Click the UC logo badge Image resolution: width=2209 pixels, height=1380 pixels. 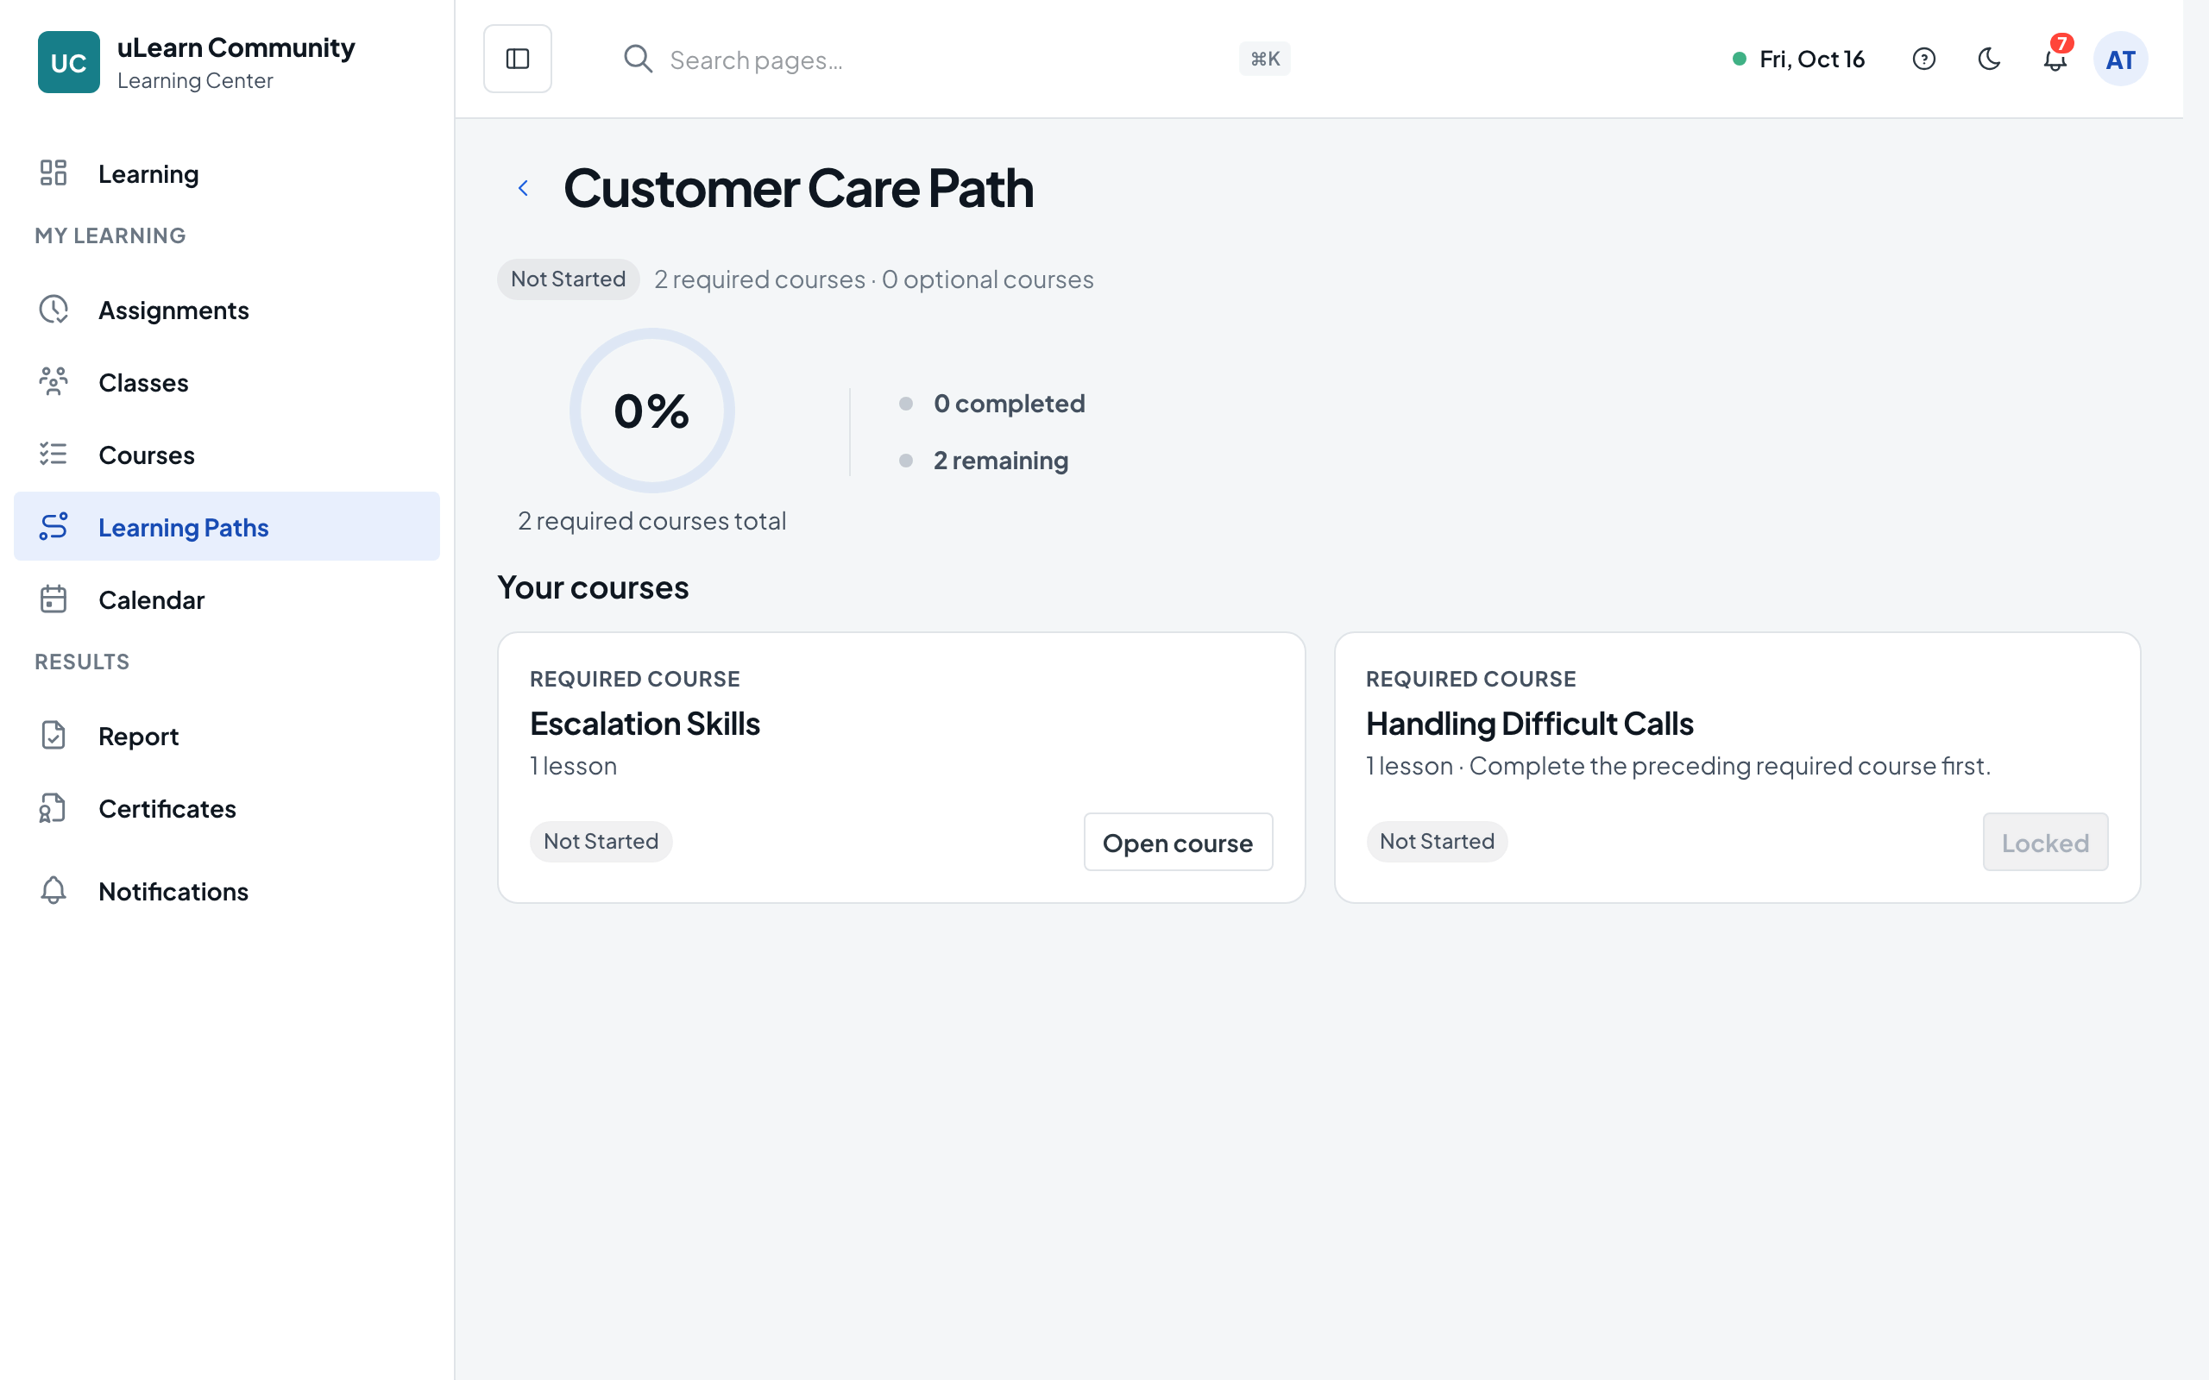[x=68, y=62]
